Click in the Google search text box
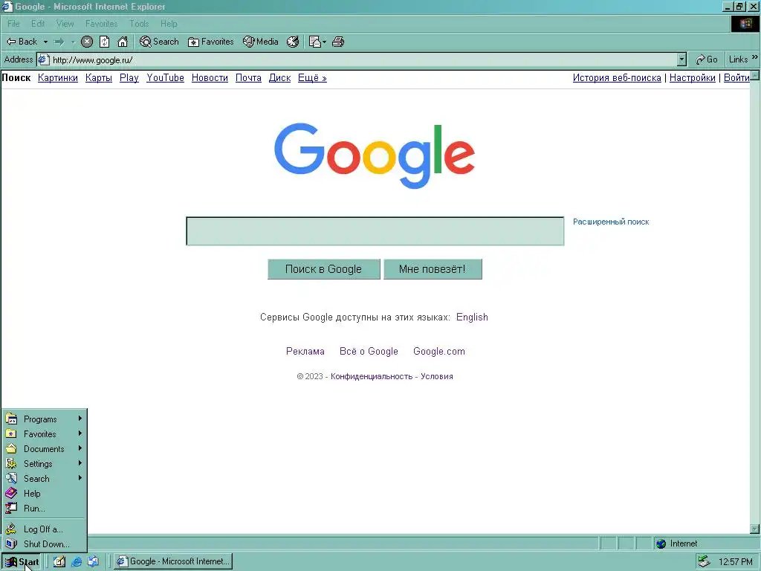Image resolution: width=761 pixels, height=571 pixels. click(375, 231)
